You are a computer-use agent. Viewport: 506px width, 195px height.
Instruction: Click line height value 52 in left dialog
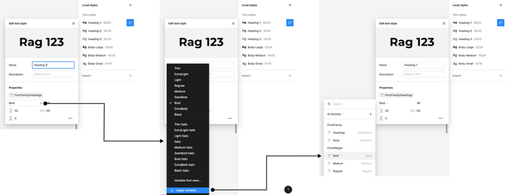tap(16, 111)
